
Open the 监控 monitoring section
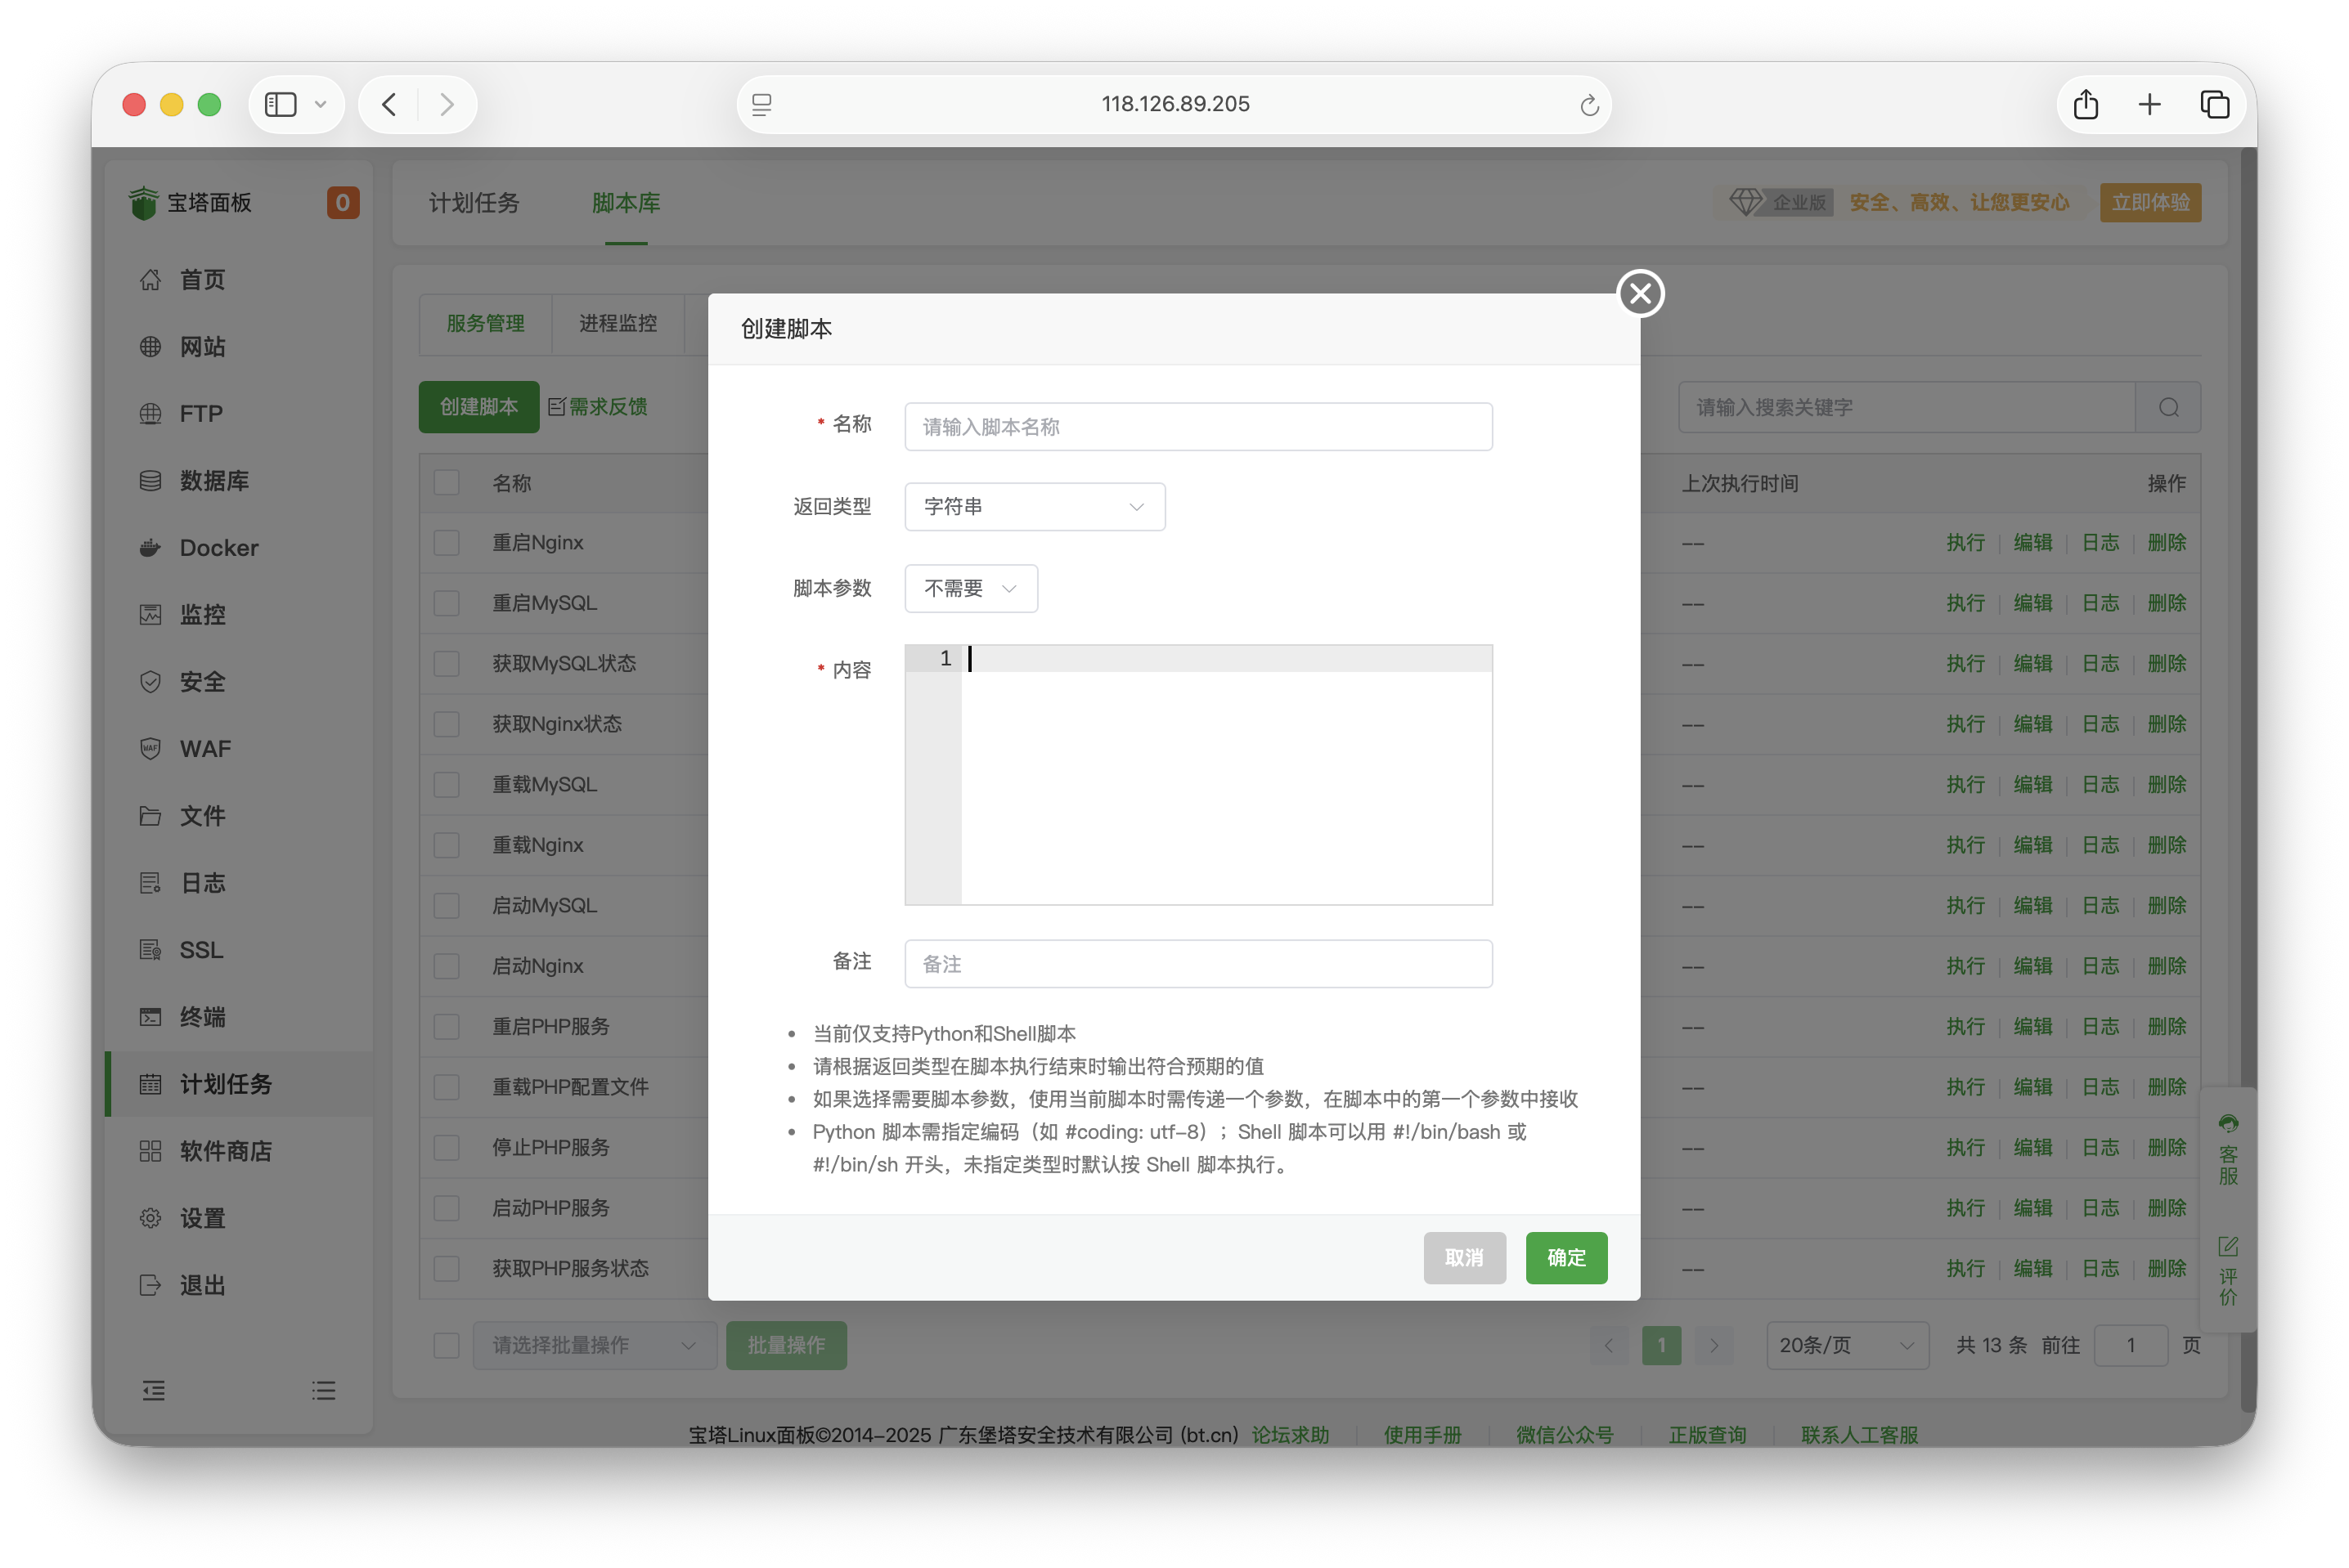(203, 614)
